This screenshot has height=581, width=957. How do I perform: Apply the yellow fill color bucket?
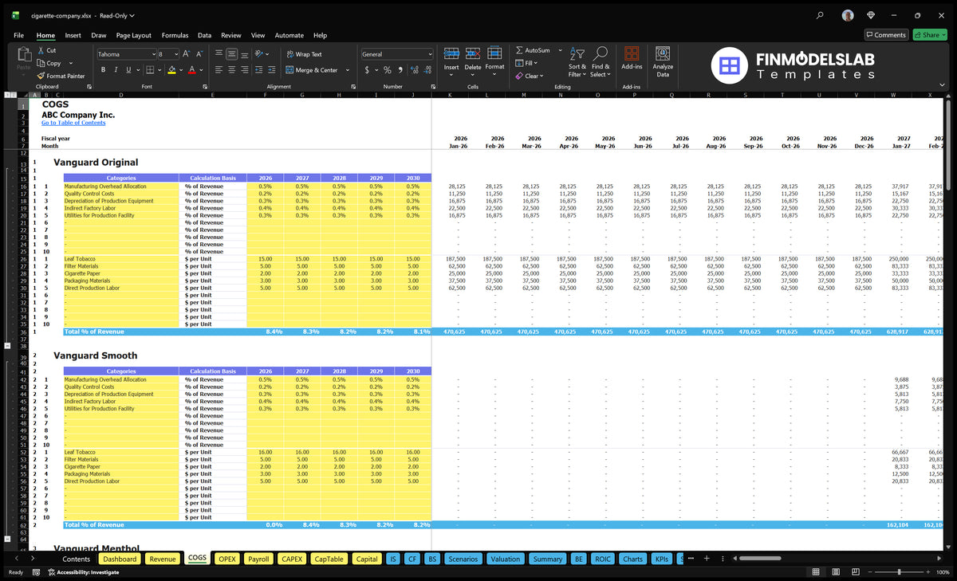pyautogui.click(x=171, y=70)
